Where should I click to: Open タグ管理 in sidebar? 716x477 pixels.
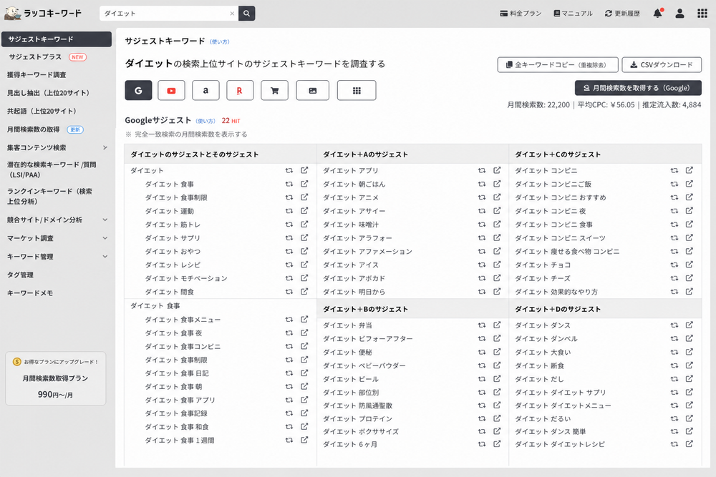click(x=20, y=275)
